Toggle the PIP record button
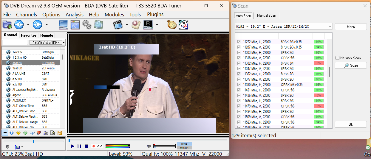 (x=97, y=146)
